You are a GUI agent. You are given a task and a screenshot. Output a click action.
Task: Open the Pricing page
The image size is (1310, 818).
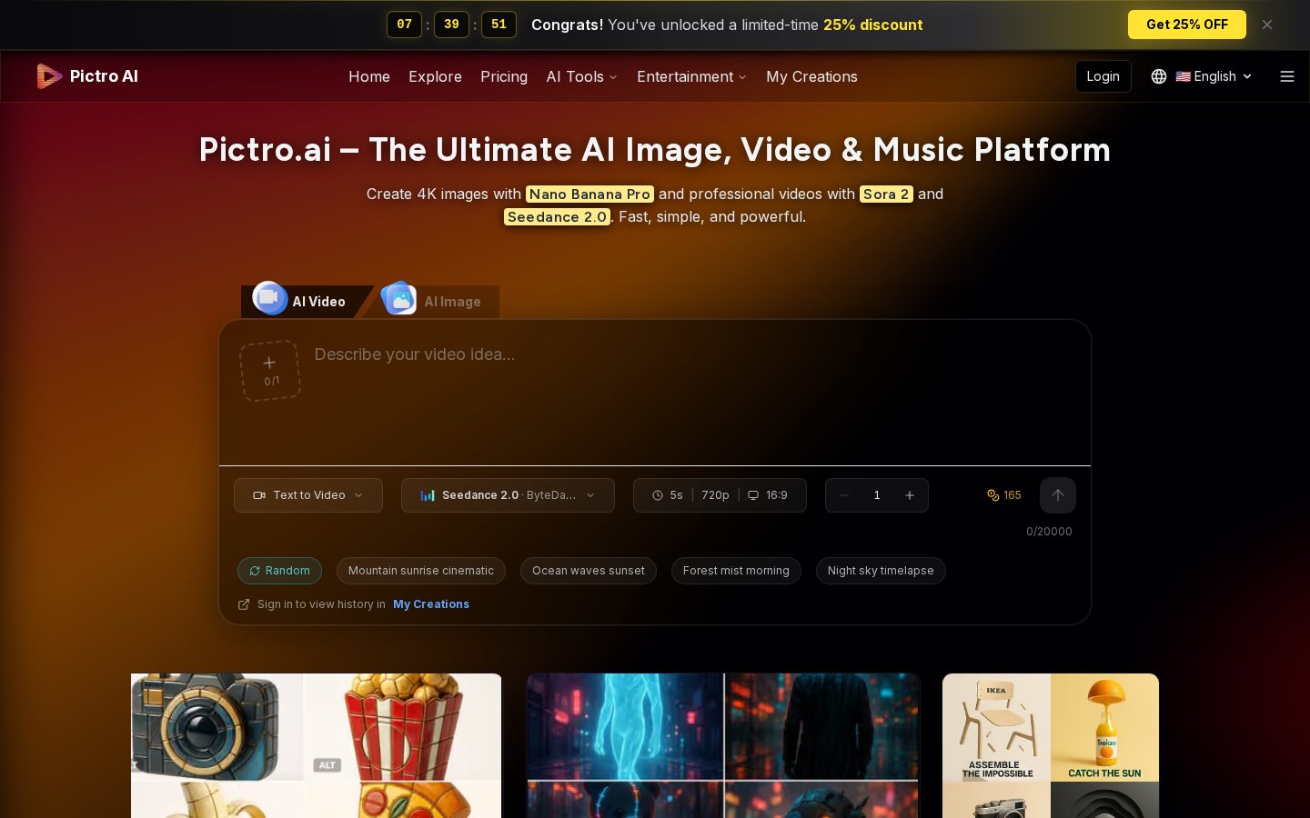(x=504, y=76)
